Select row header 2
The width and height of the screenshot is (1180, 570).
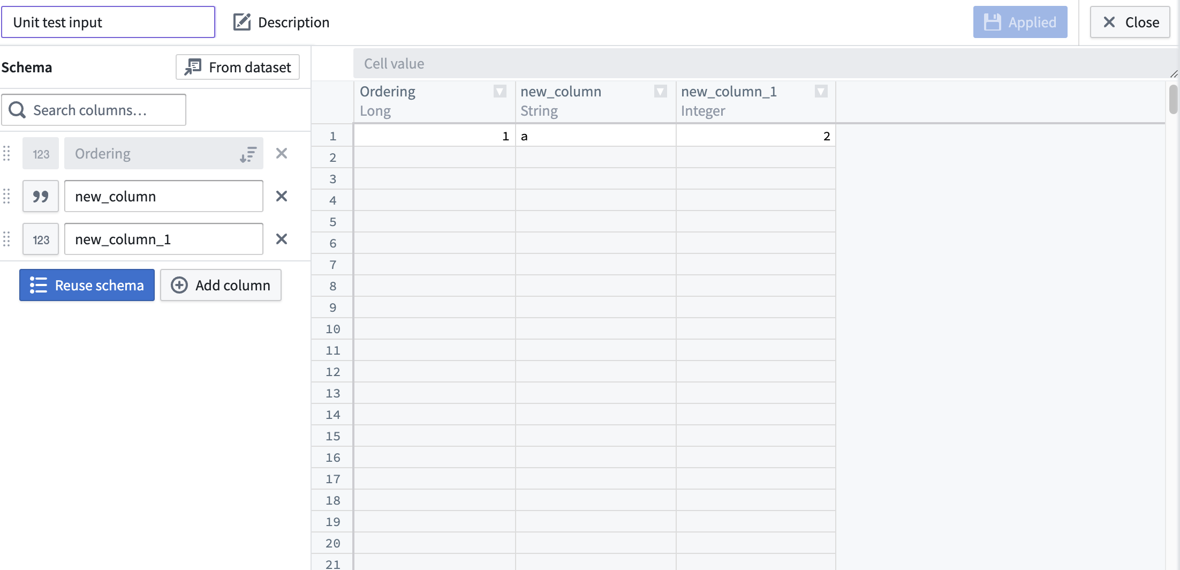pos(332,157)
